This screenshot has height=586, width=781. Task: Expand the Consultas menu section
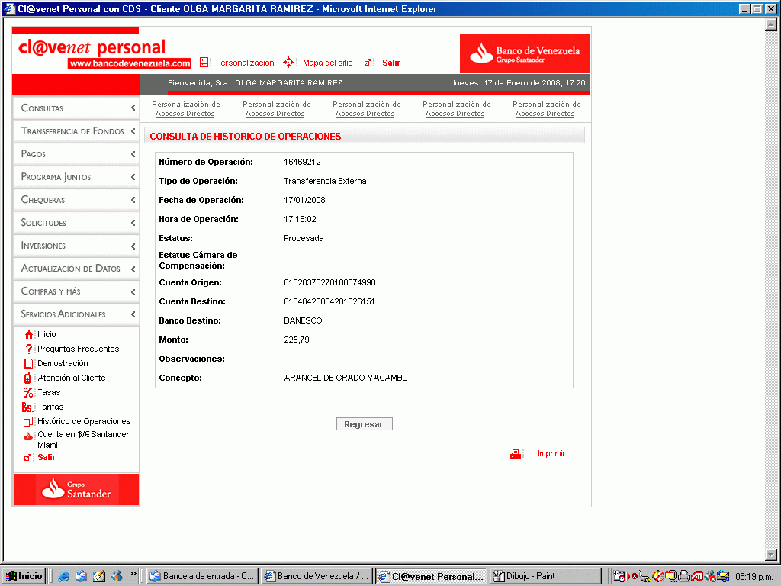[76, 108]
